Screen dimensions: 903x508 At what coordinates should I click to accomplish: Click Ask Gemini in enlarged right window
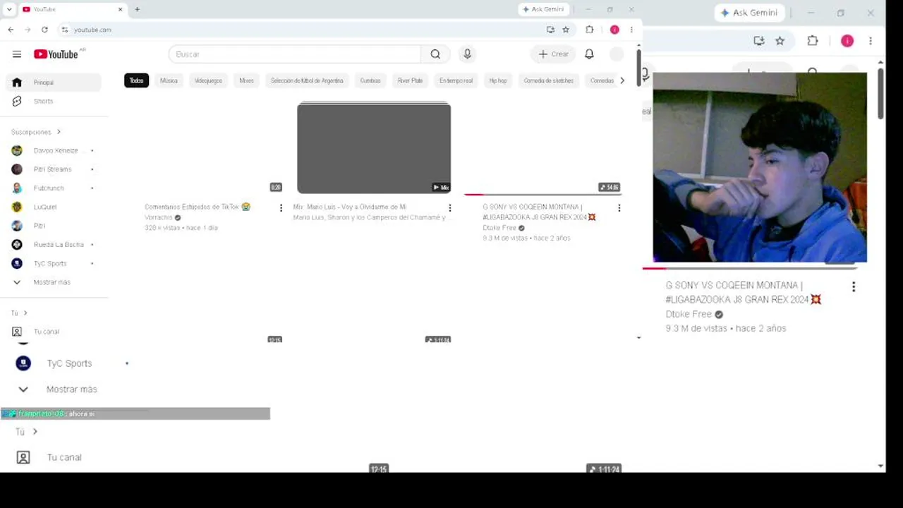tap(749, 13)
